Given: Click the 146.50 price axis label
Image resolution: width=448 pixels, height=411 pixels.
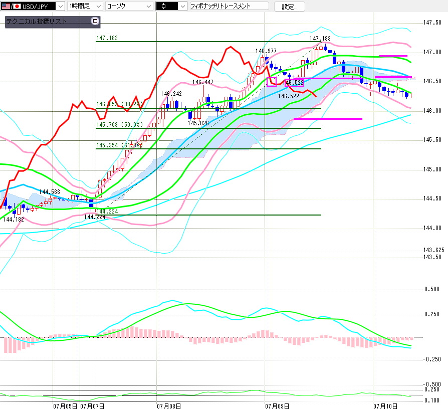Looking at the screenshot, I should [432, 82].
